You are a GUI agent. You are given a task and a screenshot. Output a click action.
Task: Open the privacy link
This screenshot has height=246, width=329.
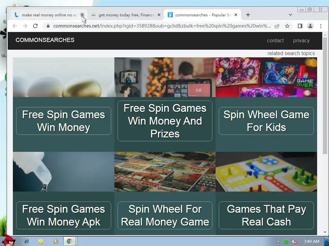click(301, 41)
